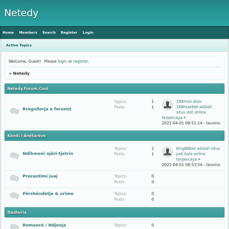Click the speech bubble icon beside Romancë / Ndjenja
The width and height of the screenshot is (229, 229).
tap(14, 226)
